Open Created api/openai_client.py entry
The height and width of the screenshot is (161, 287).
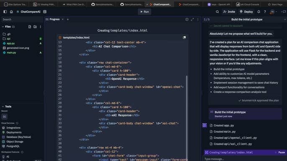point(235,138)
